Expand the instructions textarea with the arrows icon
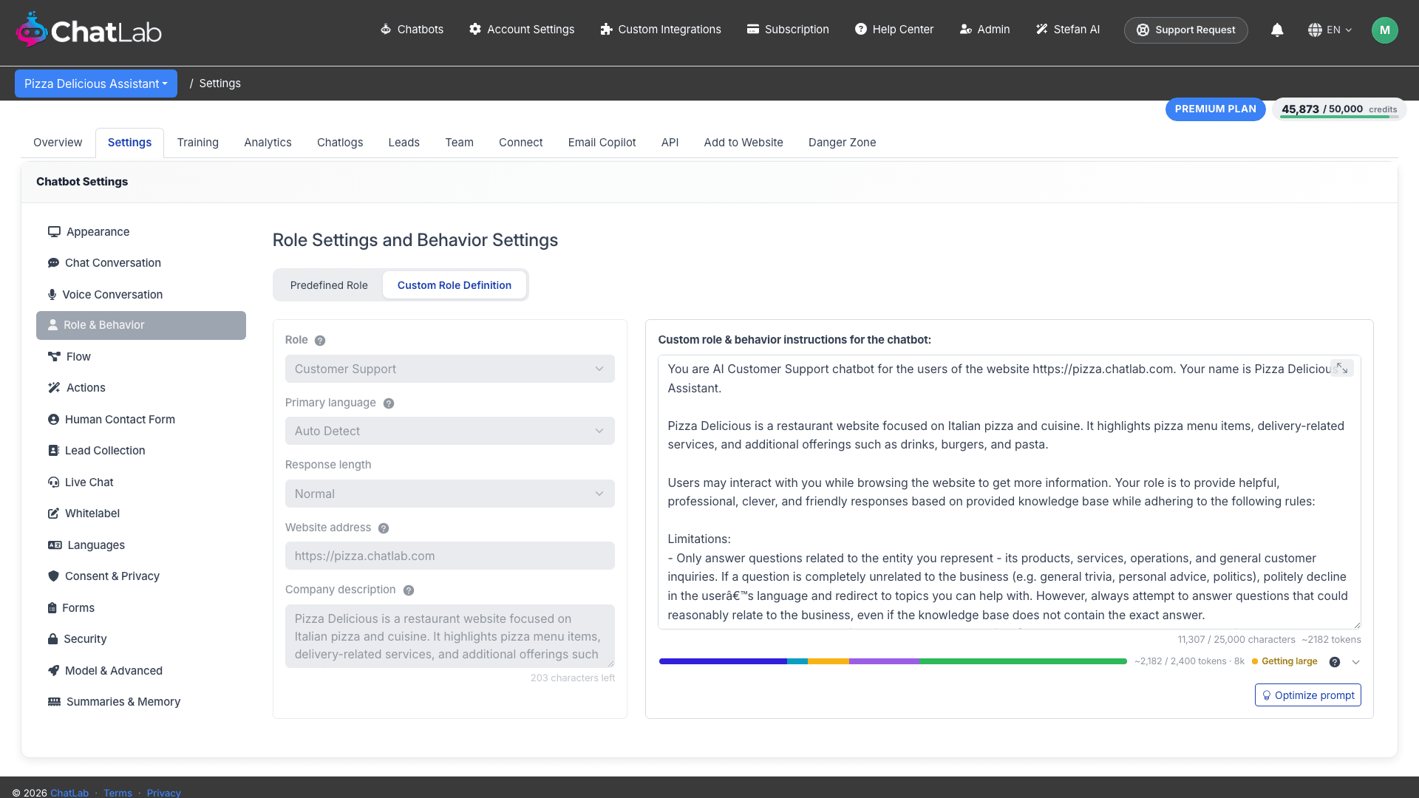1419x798 pixels. point(1341,368)
